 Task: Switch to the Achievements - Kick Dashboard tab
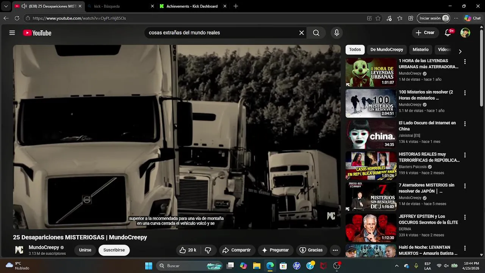click(x=192, y=6)
